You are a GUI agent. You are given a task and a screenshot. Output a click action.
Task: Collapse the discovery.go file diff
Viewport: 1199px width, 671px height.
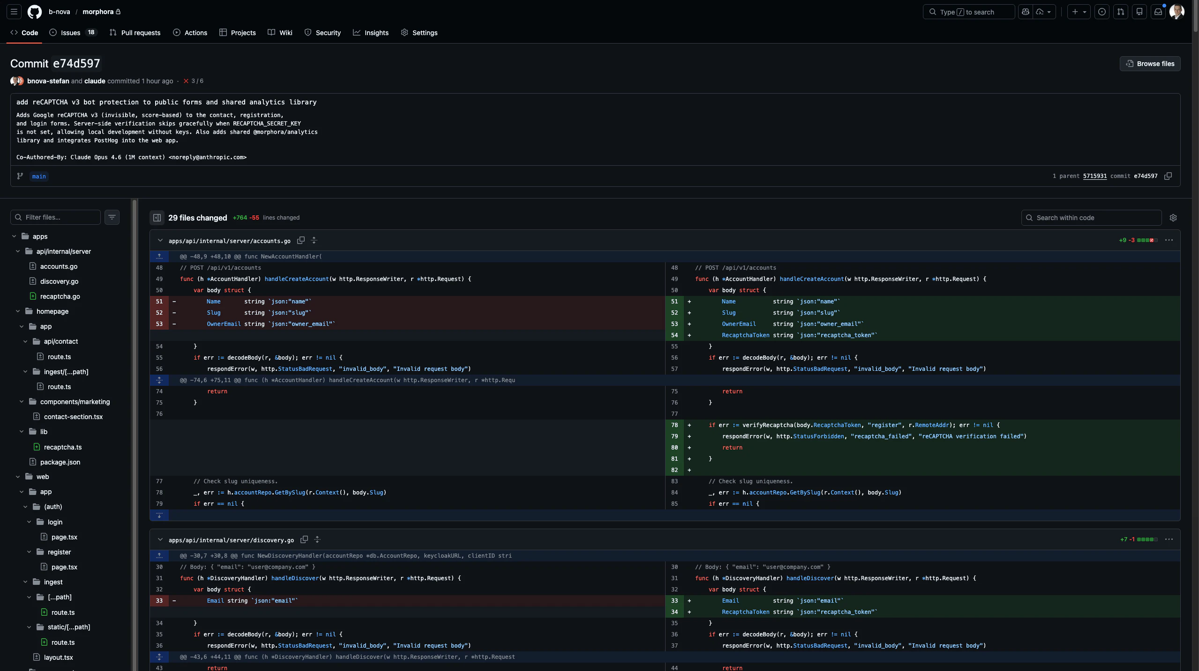pyautogui.click(x=160, y=539)
